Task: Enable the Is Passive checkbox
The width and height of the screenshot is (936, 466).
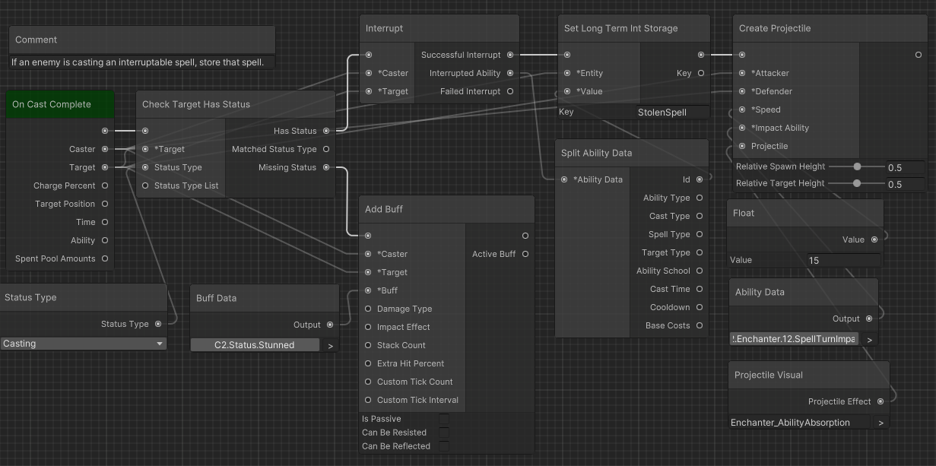Action: (x=444, y=419)
